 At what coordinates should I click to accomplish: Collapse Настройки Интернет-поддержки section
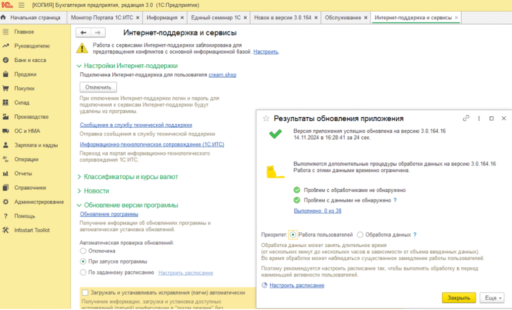[79, 65]
